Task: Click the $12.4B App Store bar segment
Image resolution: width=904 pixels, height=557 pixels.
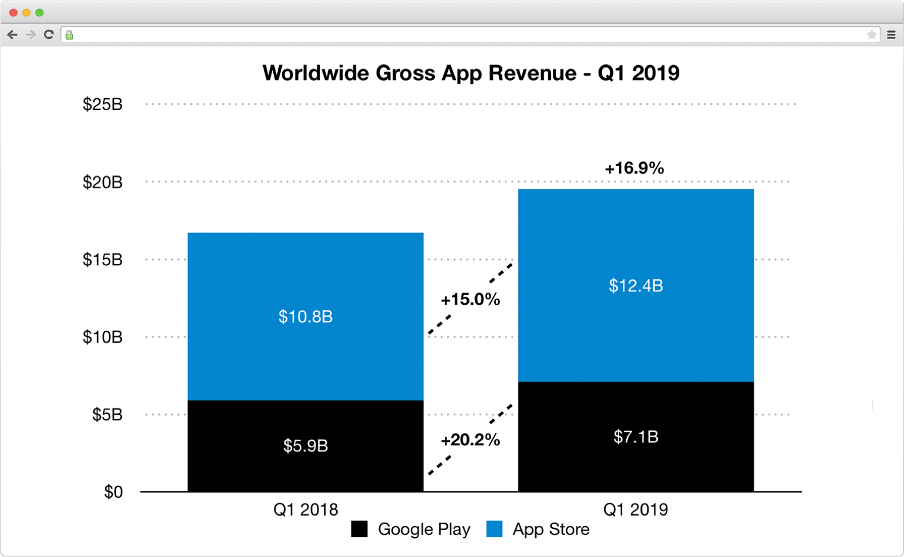Action: [636, 286]
